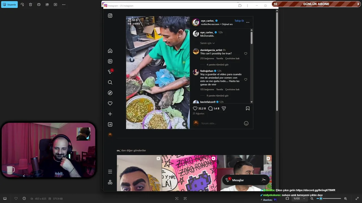Open the Instagram hamburger More menu

click(110, 172)
